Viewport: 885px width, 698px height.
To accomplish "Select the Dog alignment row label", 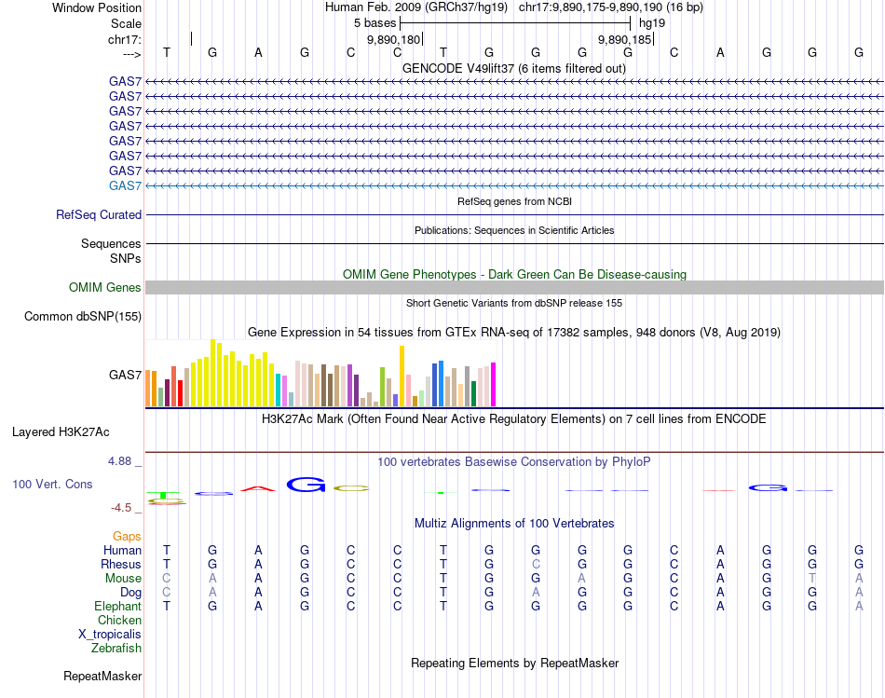I will click(130, 593).
